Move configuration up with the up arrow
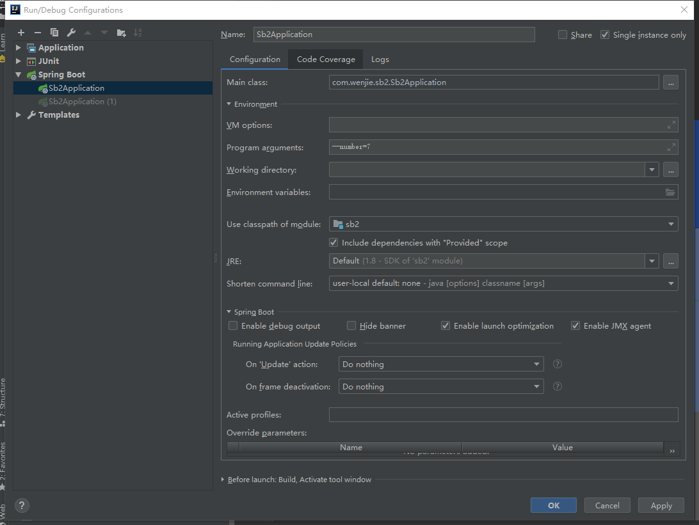Image resolution: width=699 pixels, height=525 pixels. pos(88,33)
